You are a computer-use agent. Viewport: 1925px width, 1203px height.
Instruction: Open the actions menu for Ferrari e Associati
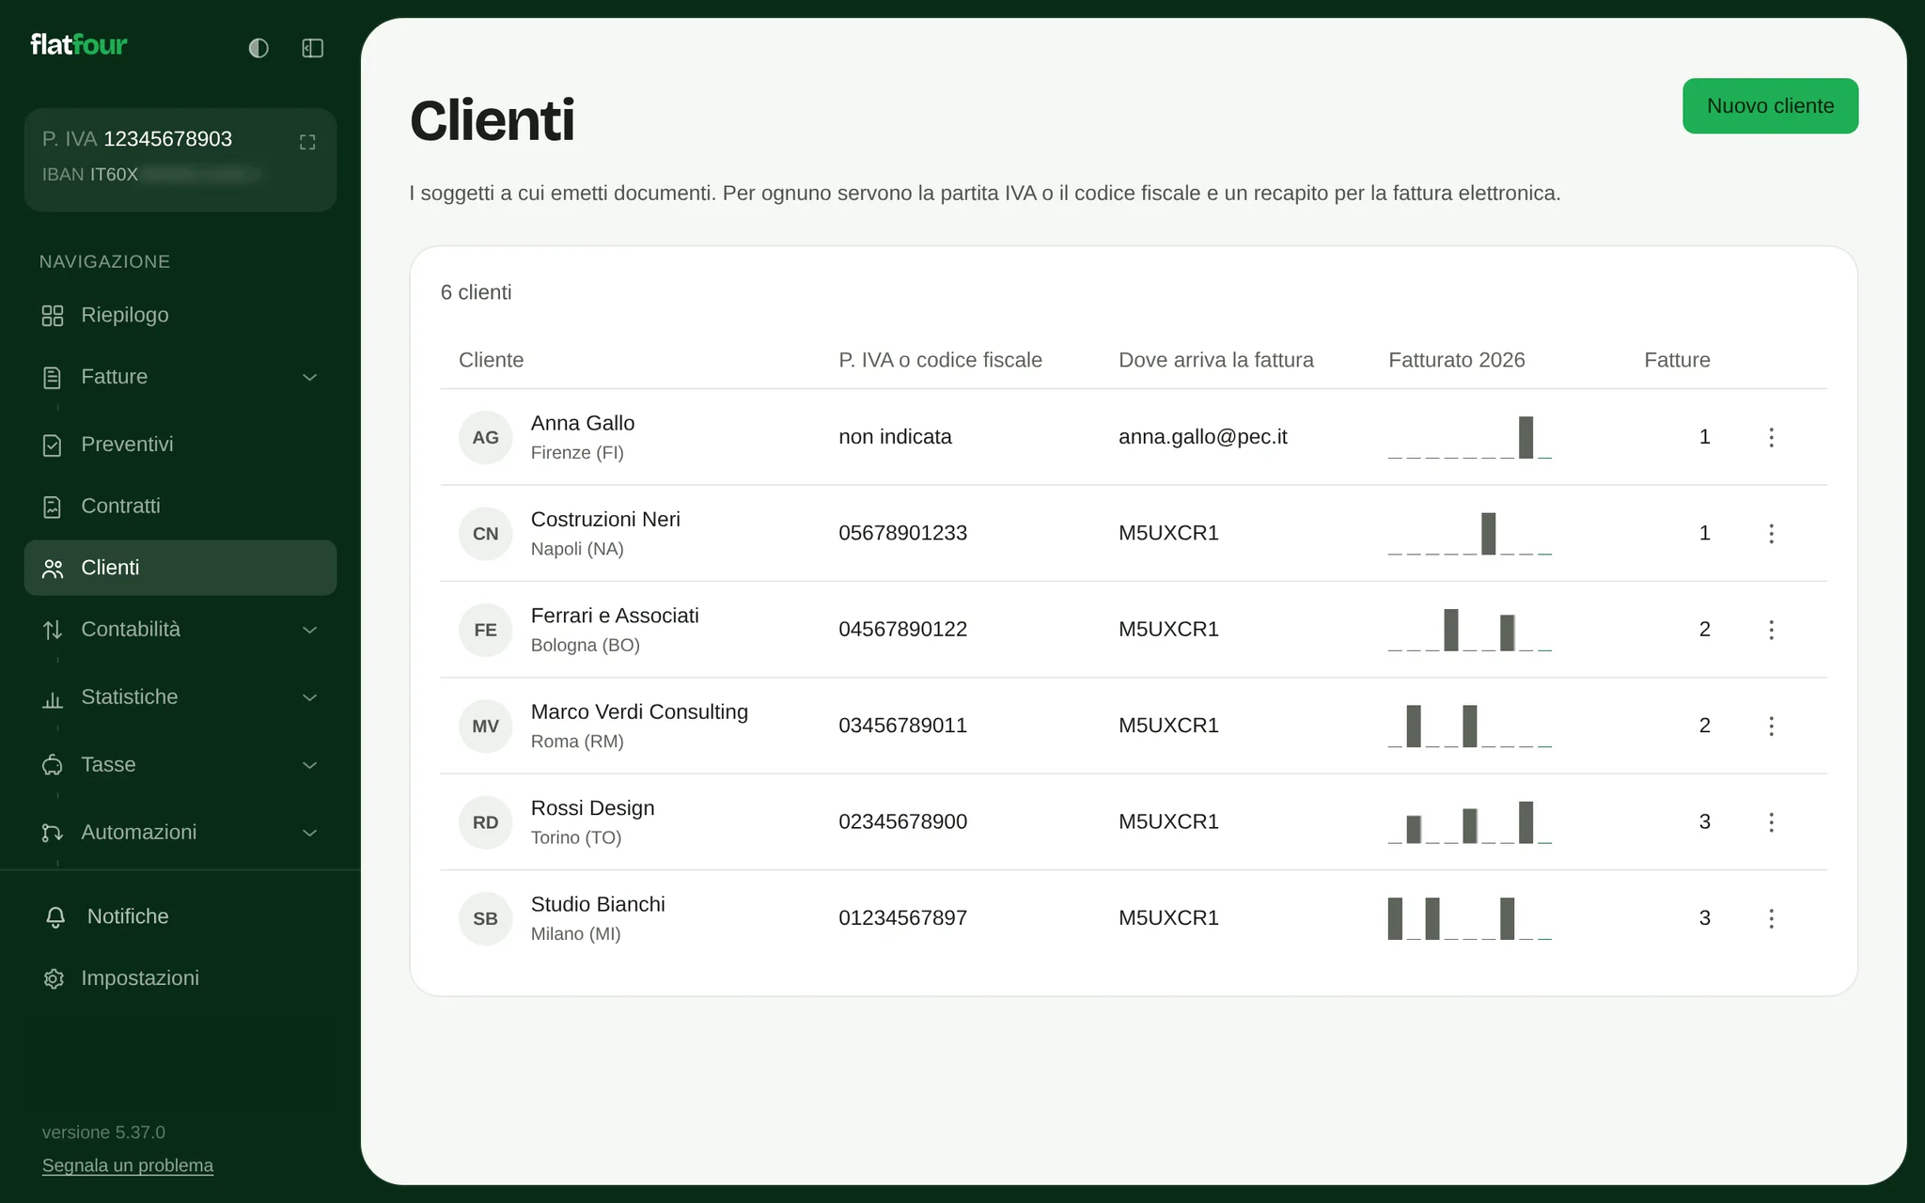coord(1771,630)
